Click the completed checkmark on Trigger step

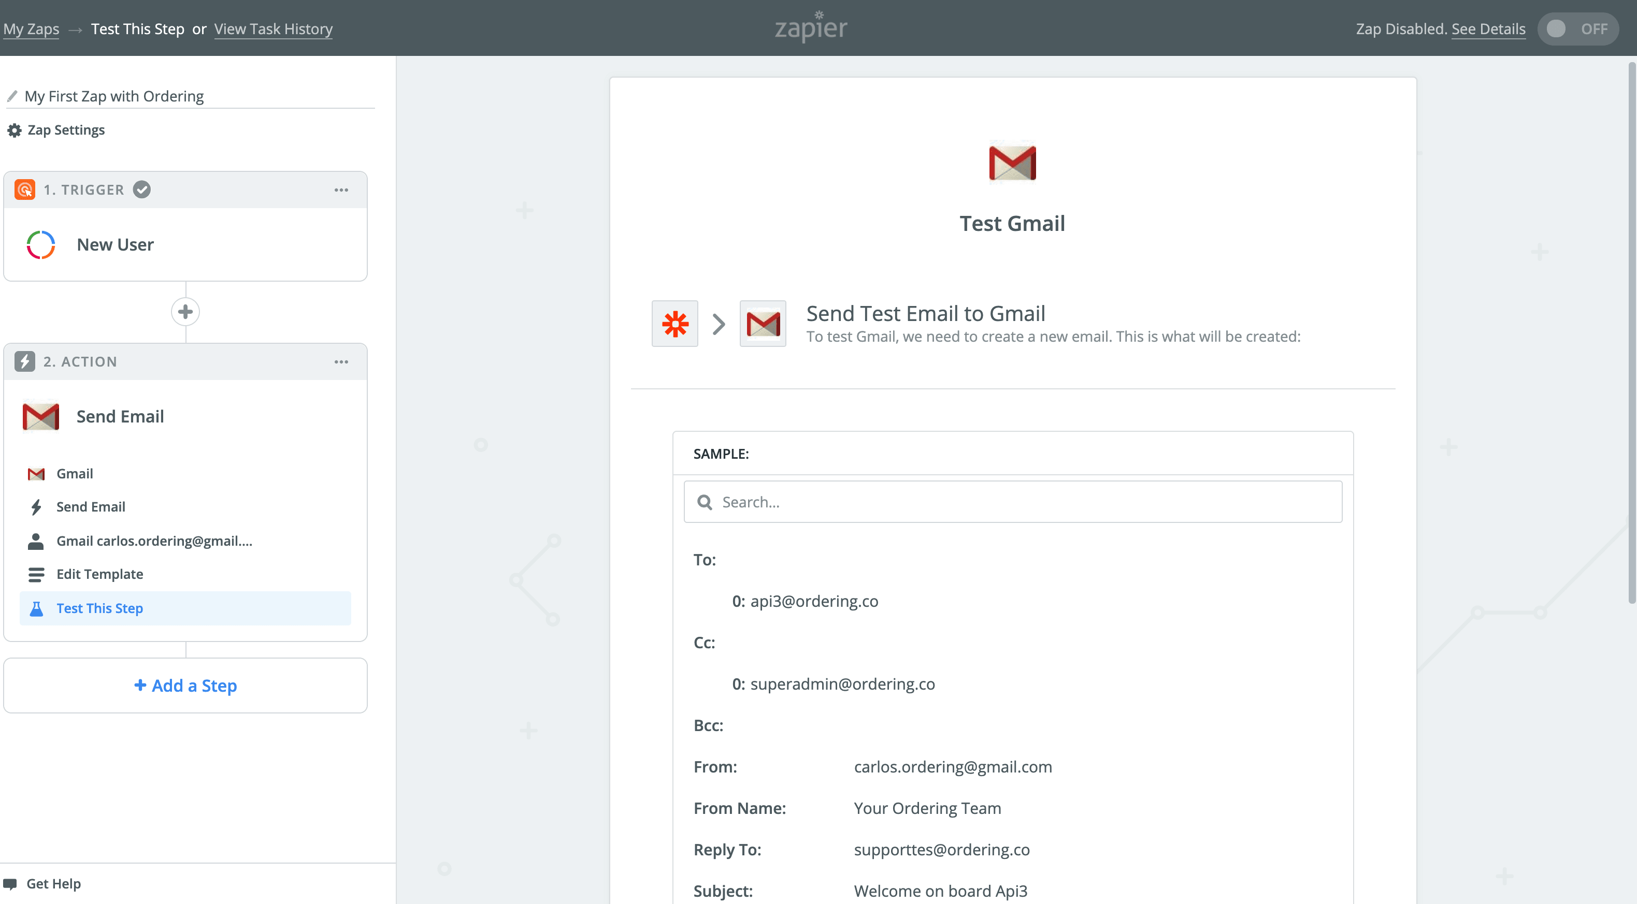[x=142, y=189]
